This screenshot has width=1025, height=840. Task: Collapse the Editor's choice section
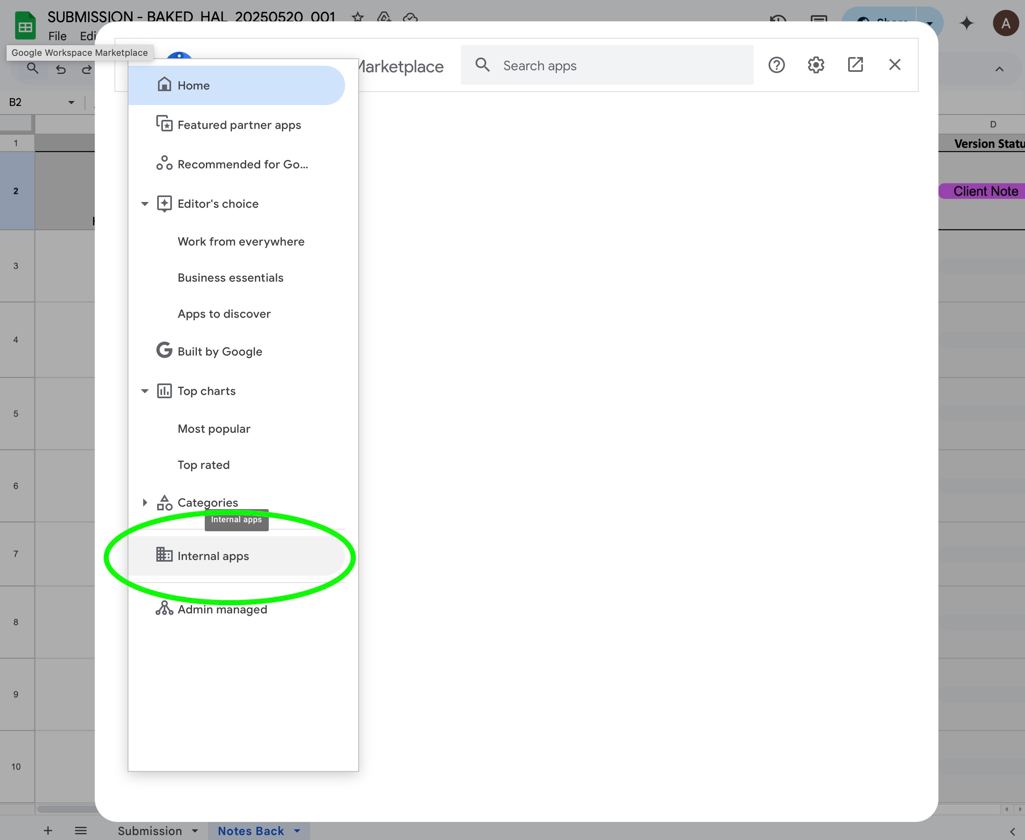coord(144,204)
